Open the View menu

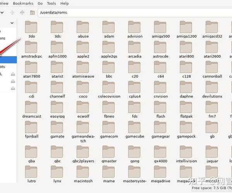tap(4, 3)
